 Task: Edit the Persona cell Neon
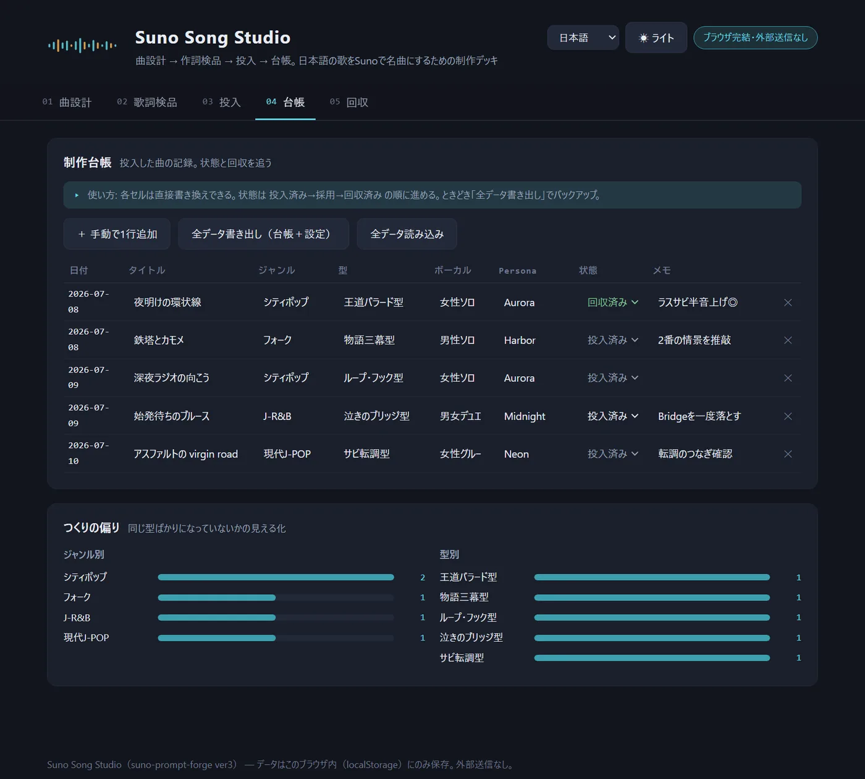[x=534, y=454]
